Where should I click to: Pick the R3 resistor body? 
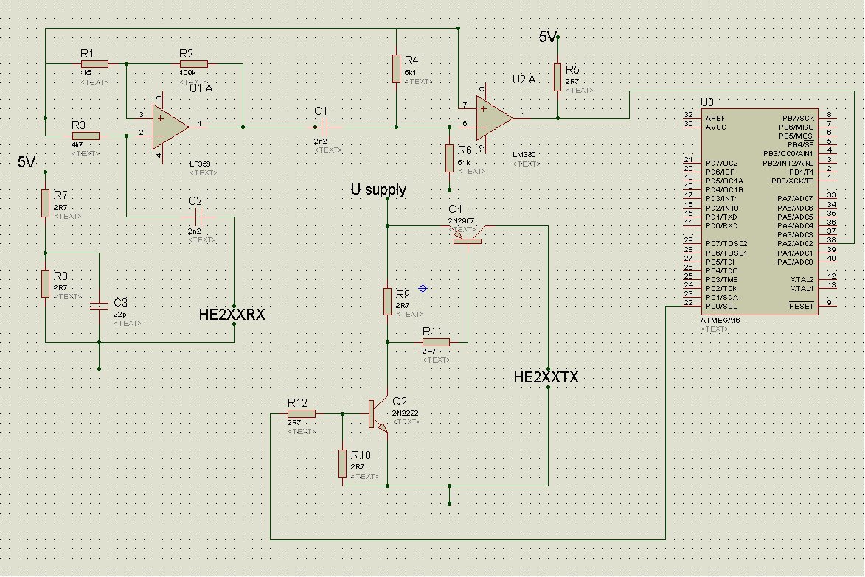[86, 136]
